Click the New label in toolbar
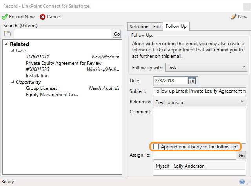Image resolution: width=251 pixels, height=186 pixels. (x=243, y=16)
